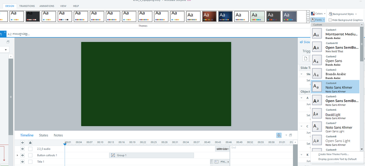Image resolution: width=365 pixels, height=166 pixels.
Task: Open the HELP ribbon tab
Action: tap(76, 6)
